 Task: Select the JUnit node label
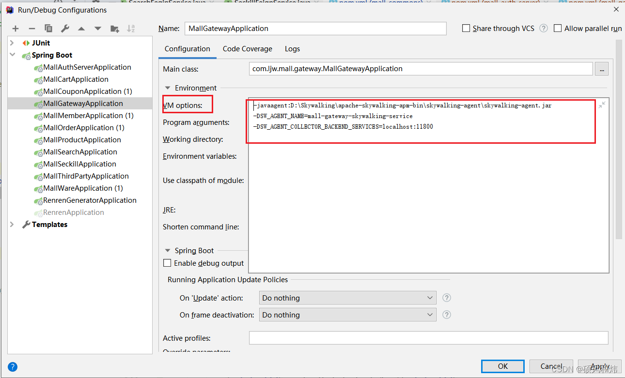(41, 43)
